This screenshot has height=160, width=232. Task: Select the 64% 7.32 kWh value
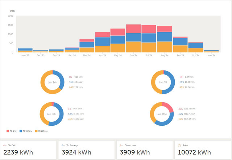76,87
